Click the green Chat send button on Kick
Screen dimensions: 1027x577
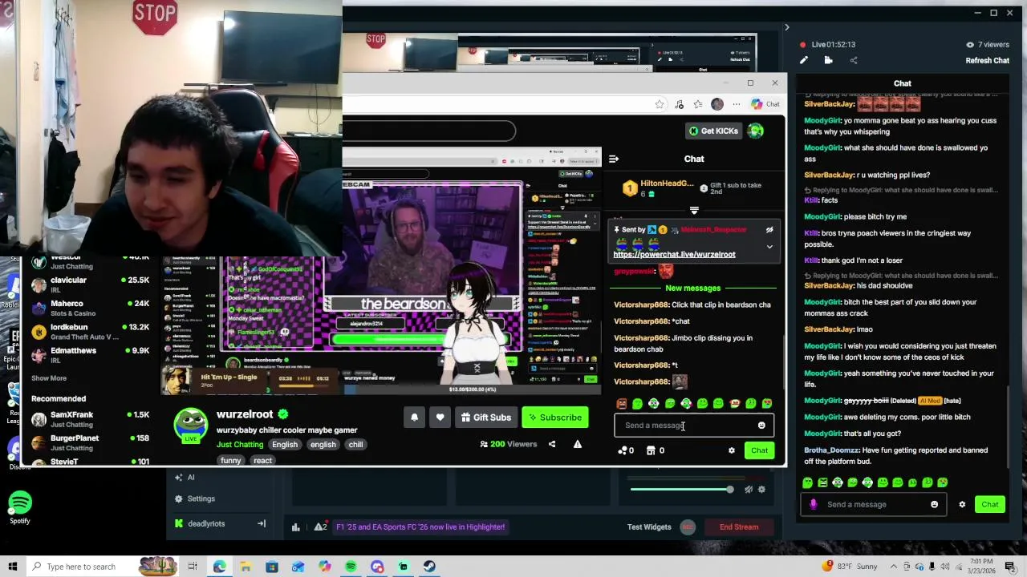point(759,450)
